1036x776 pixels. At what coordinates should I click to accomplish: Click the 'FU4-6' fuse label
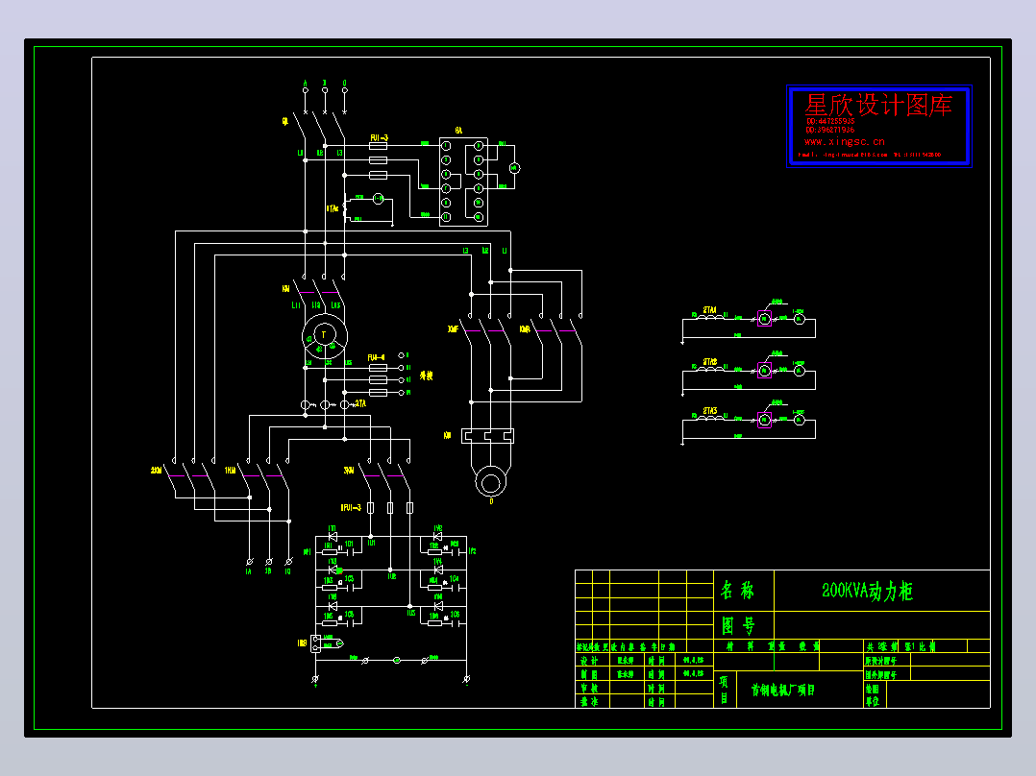pos(376,358)
